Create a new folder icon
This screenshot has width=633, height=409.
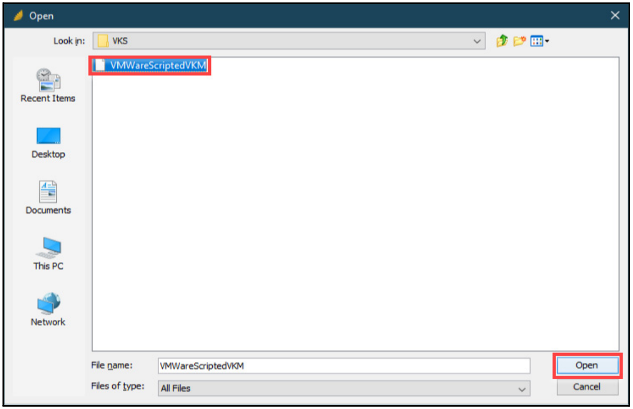point(519,41)
